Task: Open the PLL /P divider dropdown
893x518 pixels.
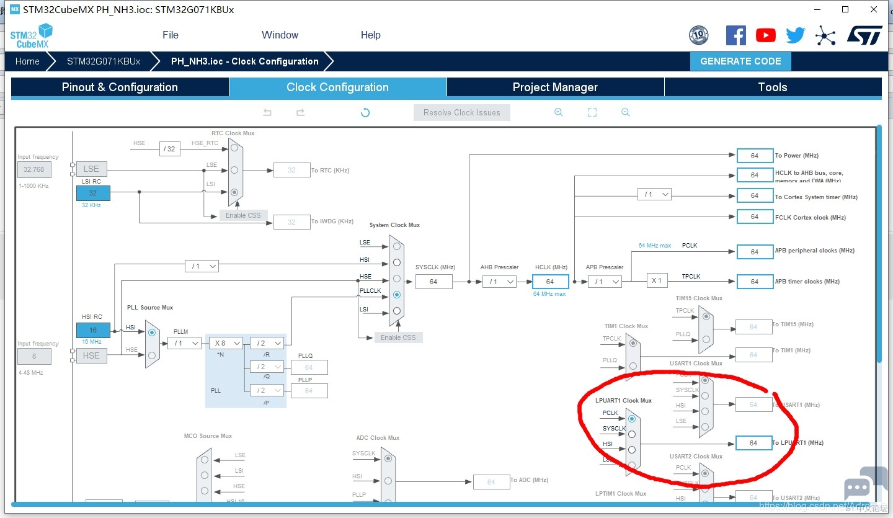Action: click(267, 390)
